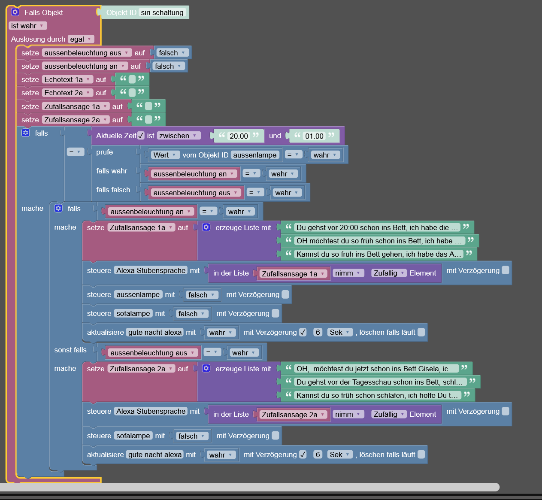Select the 'sonst falls' label
This screenshot has height=500, width=542.
(70, 350)
